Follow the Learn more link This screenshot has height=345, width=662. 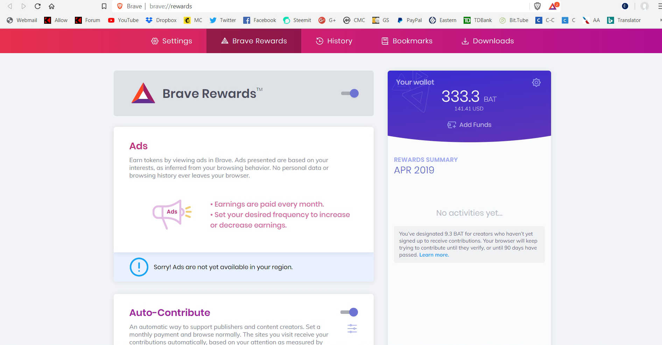(434, 255)
